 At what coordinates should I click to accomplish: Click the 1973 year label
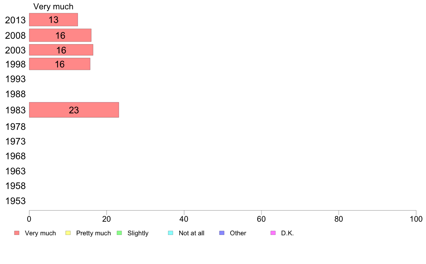pos(15,142)
